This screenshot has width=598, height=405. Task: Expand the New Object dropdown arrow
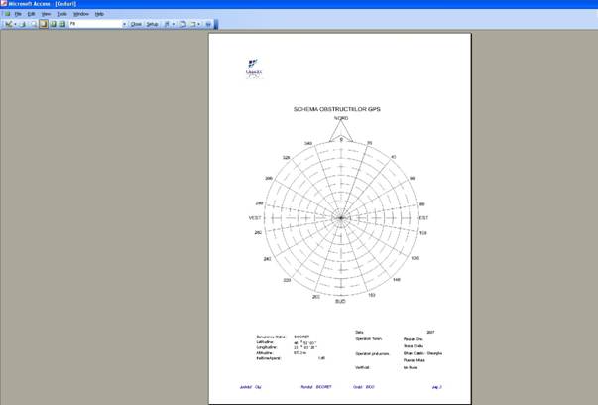click(x=201, y=23)
